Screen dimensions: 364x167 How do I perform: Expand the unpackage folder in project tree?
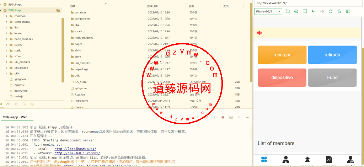click(x=6, y=68)
